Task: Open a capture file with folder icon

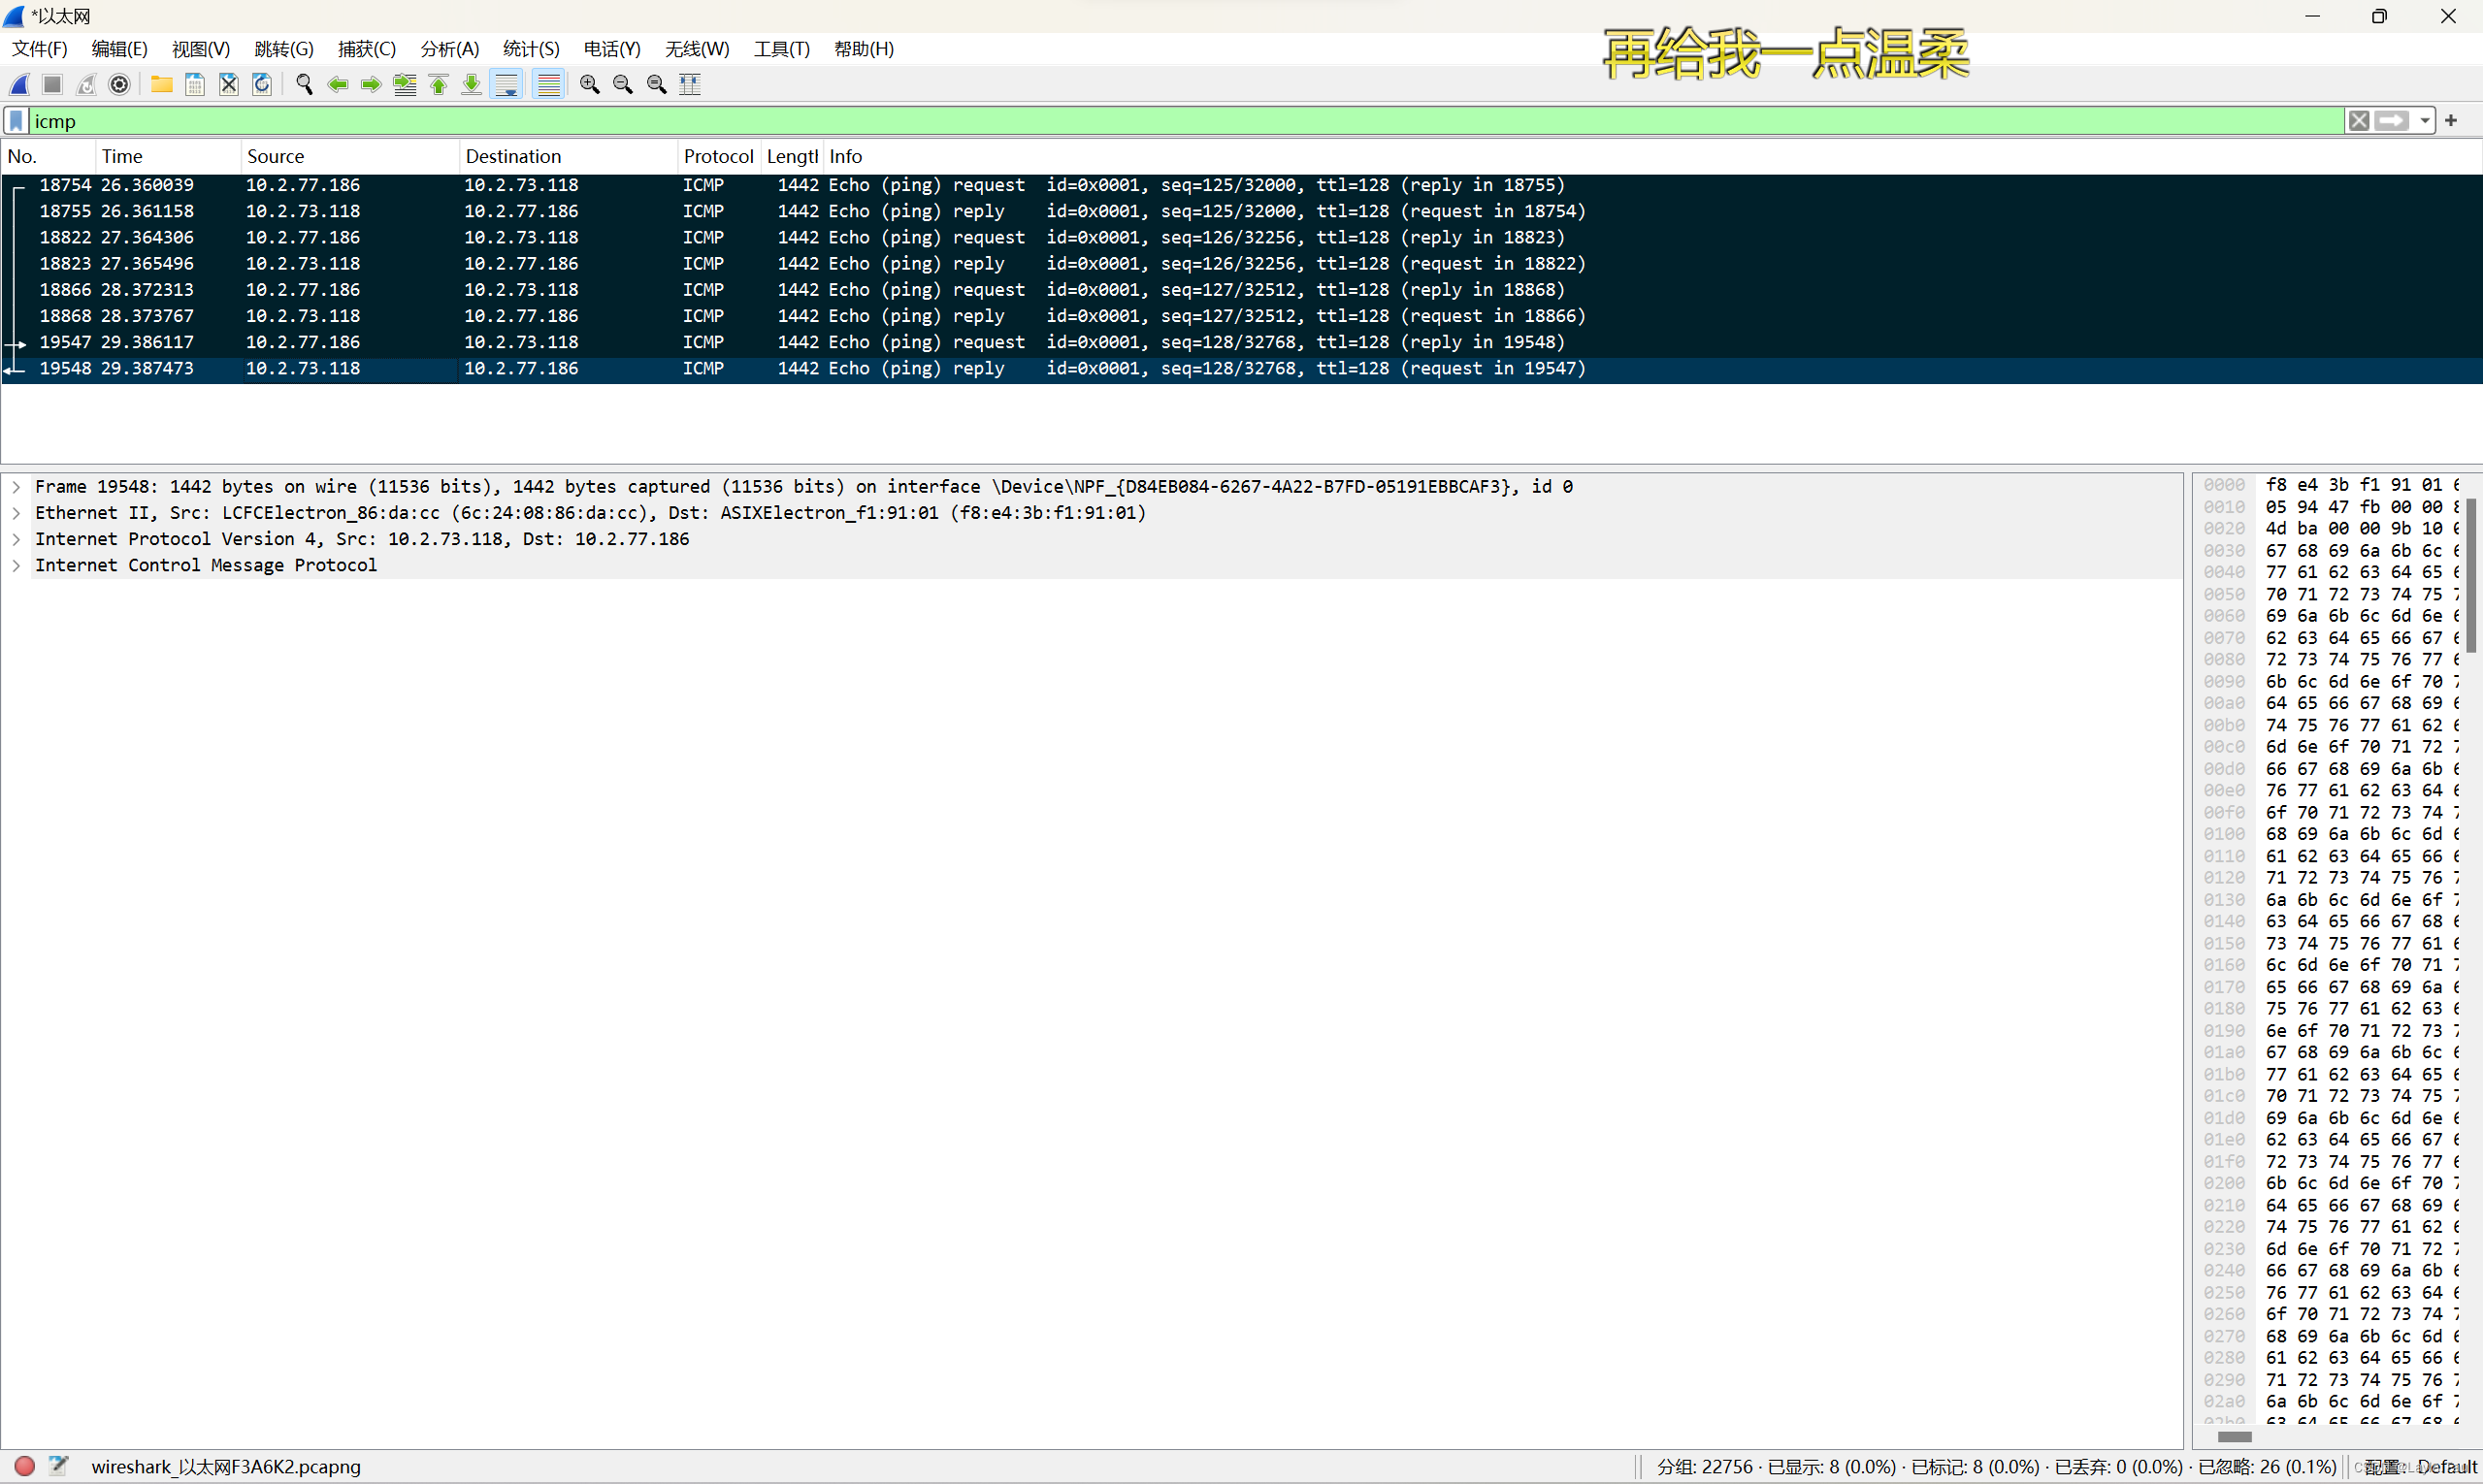Action: click(161, 85)
